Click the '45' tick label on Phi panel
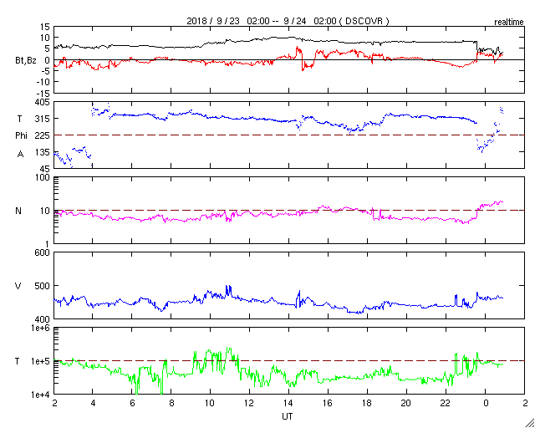 (x=46, y=169)
